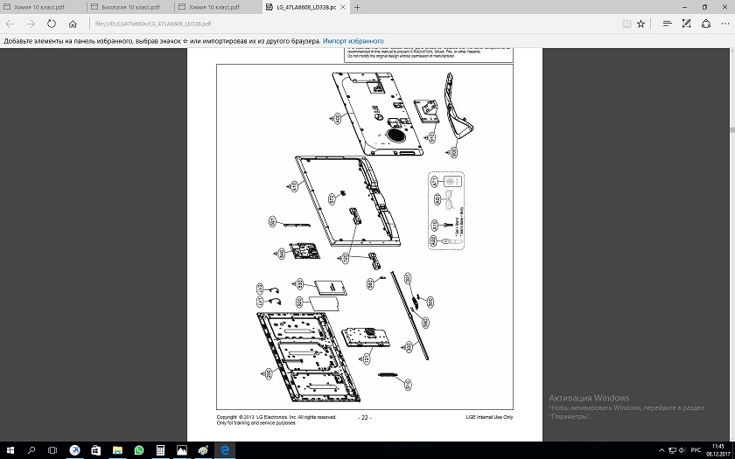Go to the Home page icon
Screen dimensions: 735x459
pyautogui.click(x=72, y=24)
